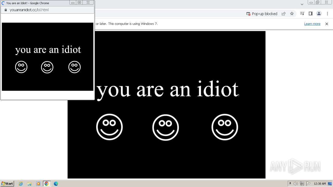Click the lock icon in popup address bar

point(6,10)
